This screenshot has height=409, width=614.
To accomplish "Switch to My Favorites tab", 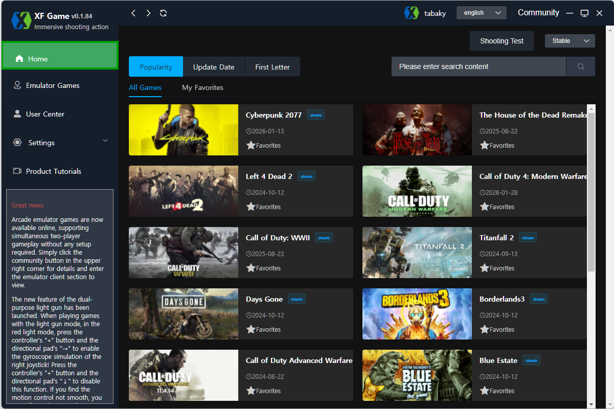I will (202, 87).
